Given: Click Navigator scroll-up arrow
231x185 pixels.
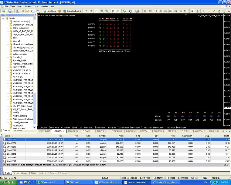Looking at the screenshot, I should 35,18.
